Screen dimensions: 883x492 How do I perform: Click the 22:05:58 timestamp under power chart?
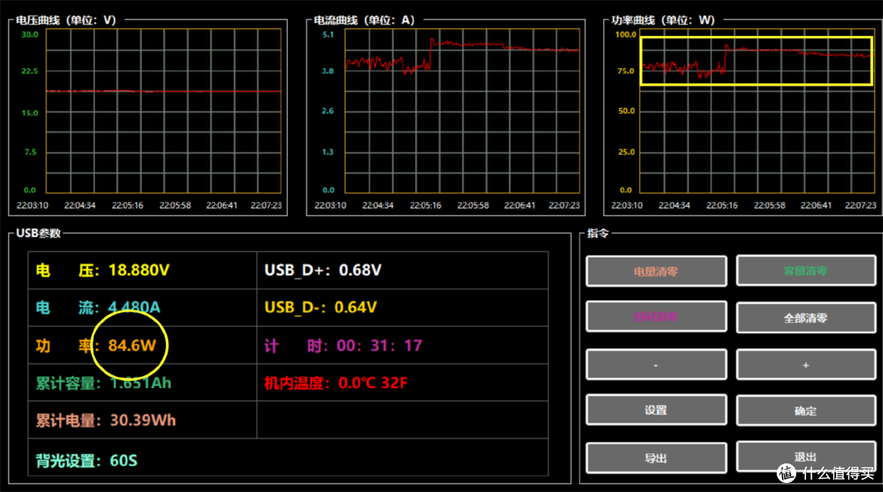(770, 205)
